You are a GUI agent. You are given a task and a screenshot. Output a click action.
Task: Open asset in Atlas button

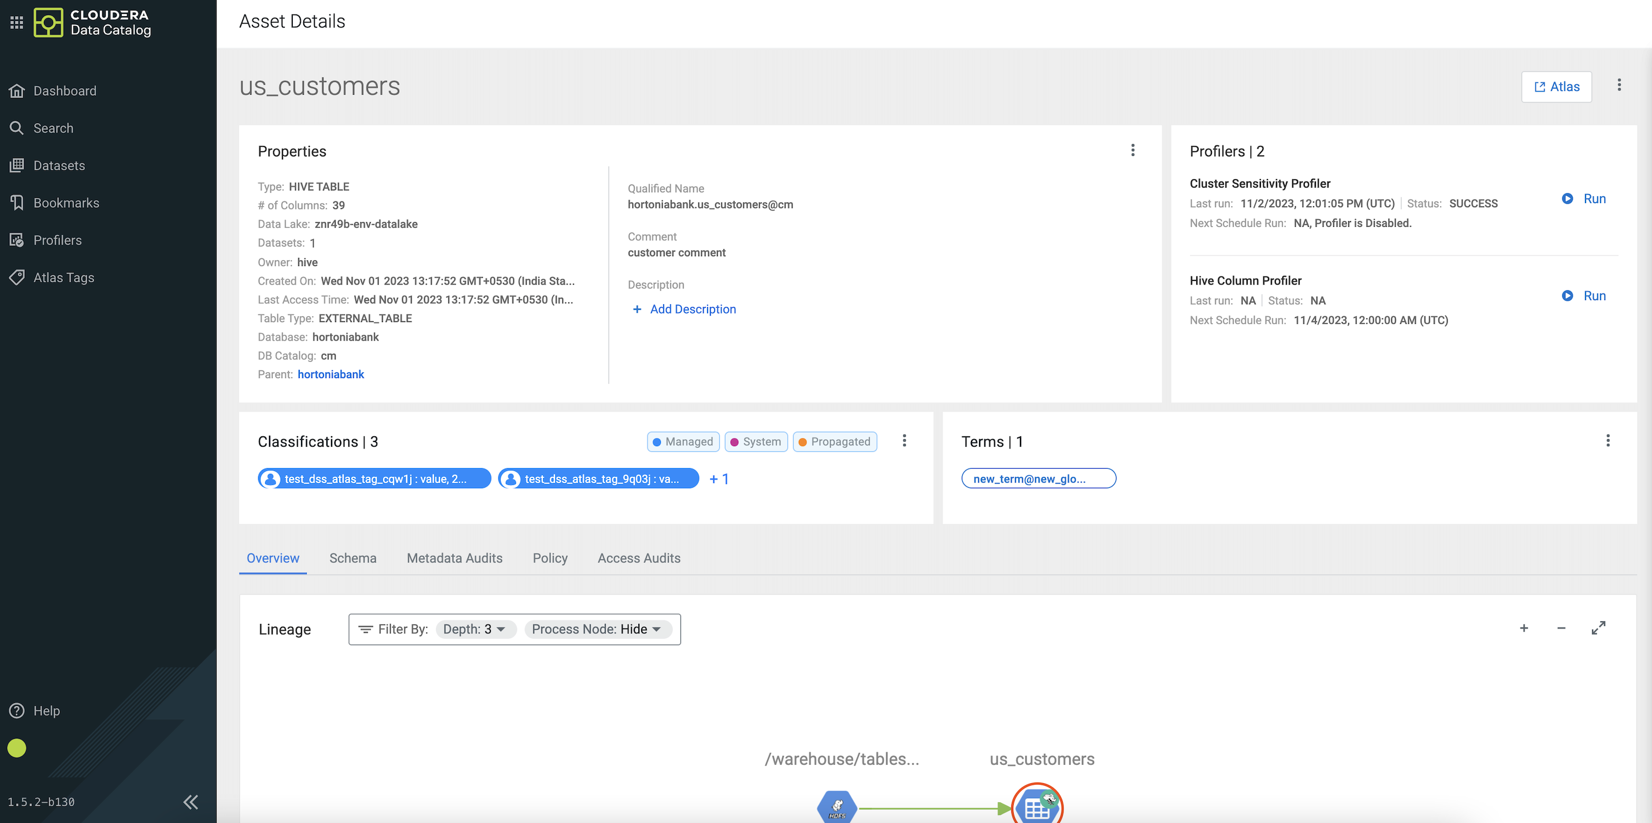point(1556,87)
